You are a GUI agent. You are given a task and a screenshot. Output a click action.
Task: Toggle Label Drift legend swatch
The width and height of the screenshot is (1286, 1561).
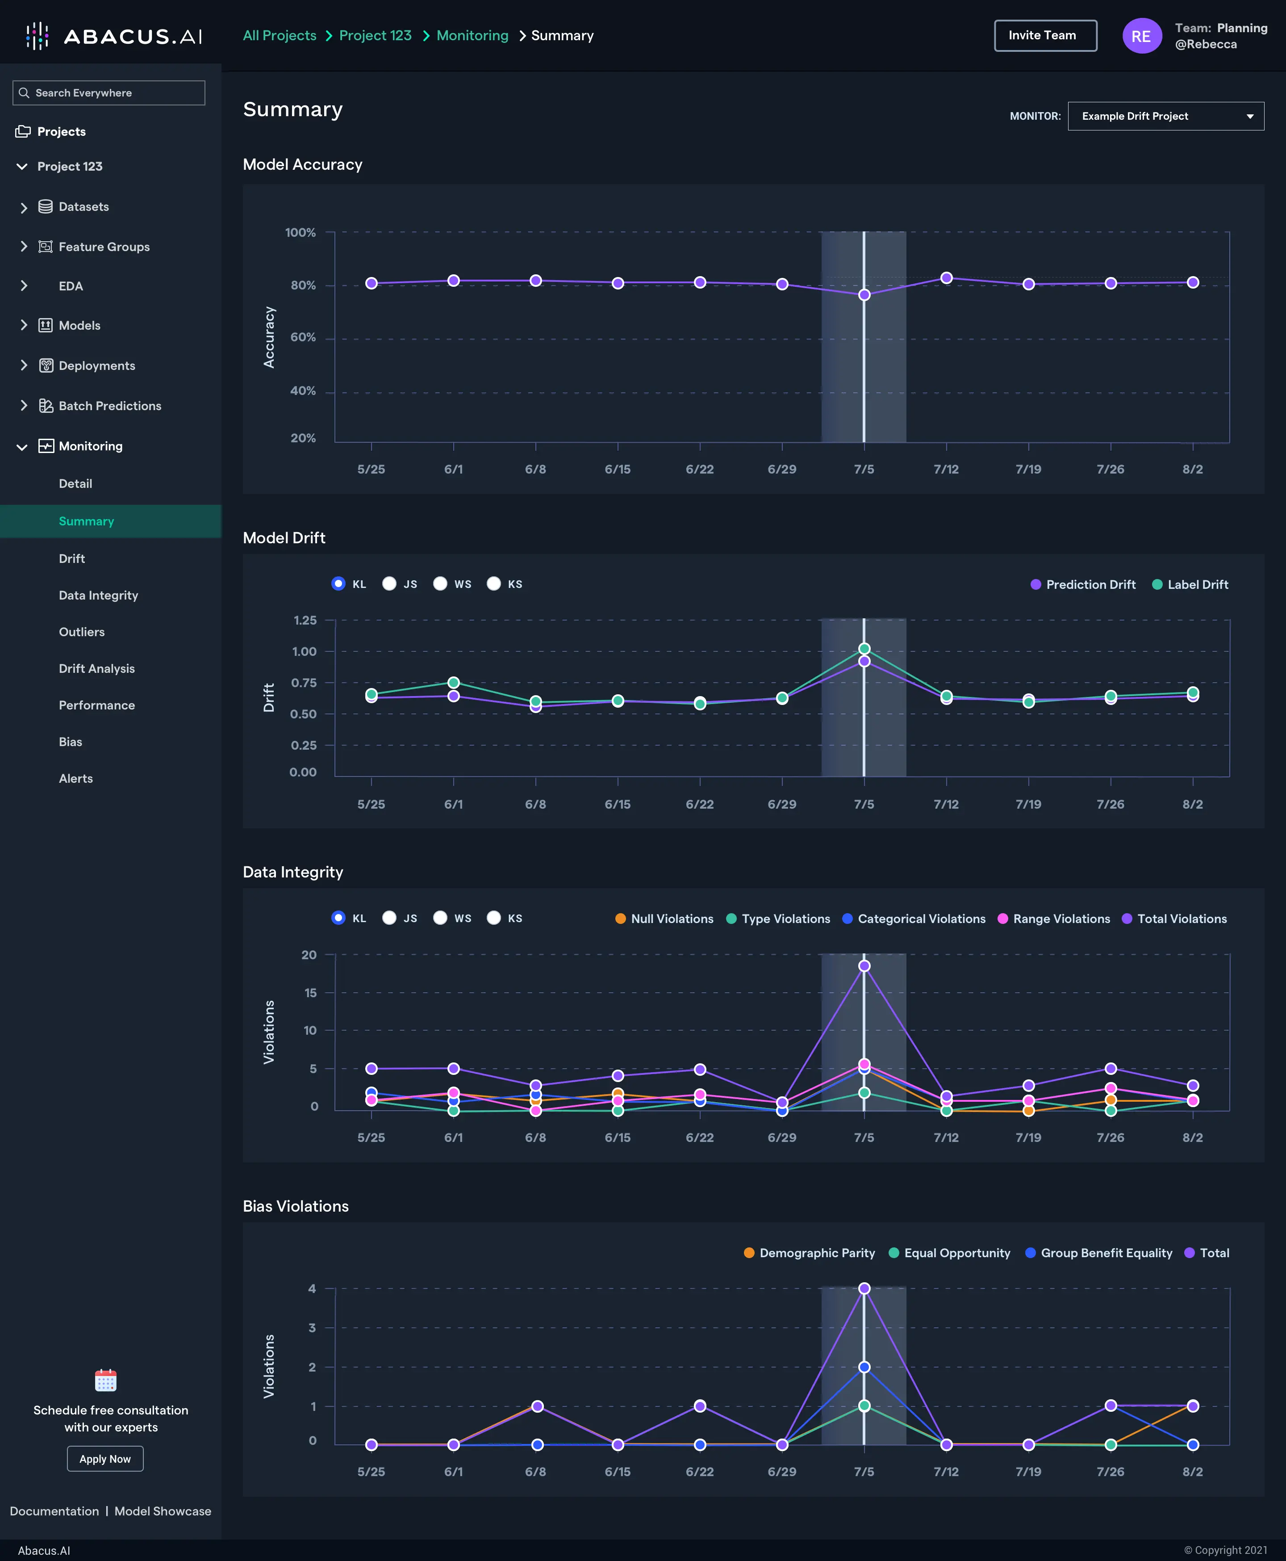[x=1157, y=585]
